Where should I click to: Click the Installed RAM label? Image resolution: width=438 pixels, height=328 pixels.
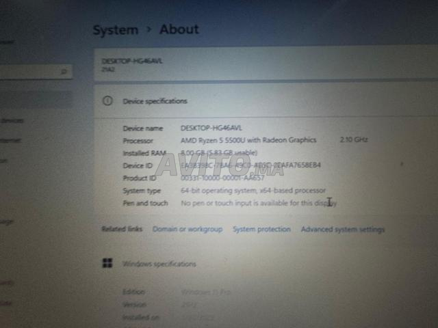pyautogui.click(x=144, y=153)
